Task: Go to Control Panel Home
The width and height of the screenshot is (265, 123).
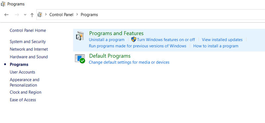Action: pos(28,31)
